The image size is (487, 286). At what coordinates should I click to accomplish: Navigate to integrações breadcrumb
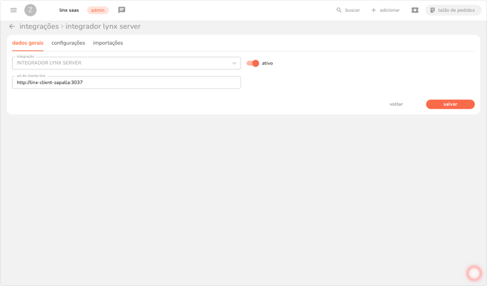39,26
